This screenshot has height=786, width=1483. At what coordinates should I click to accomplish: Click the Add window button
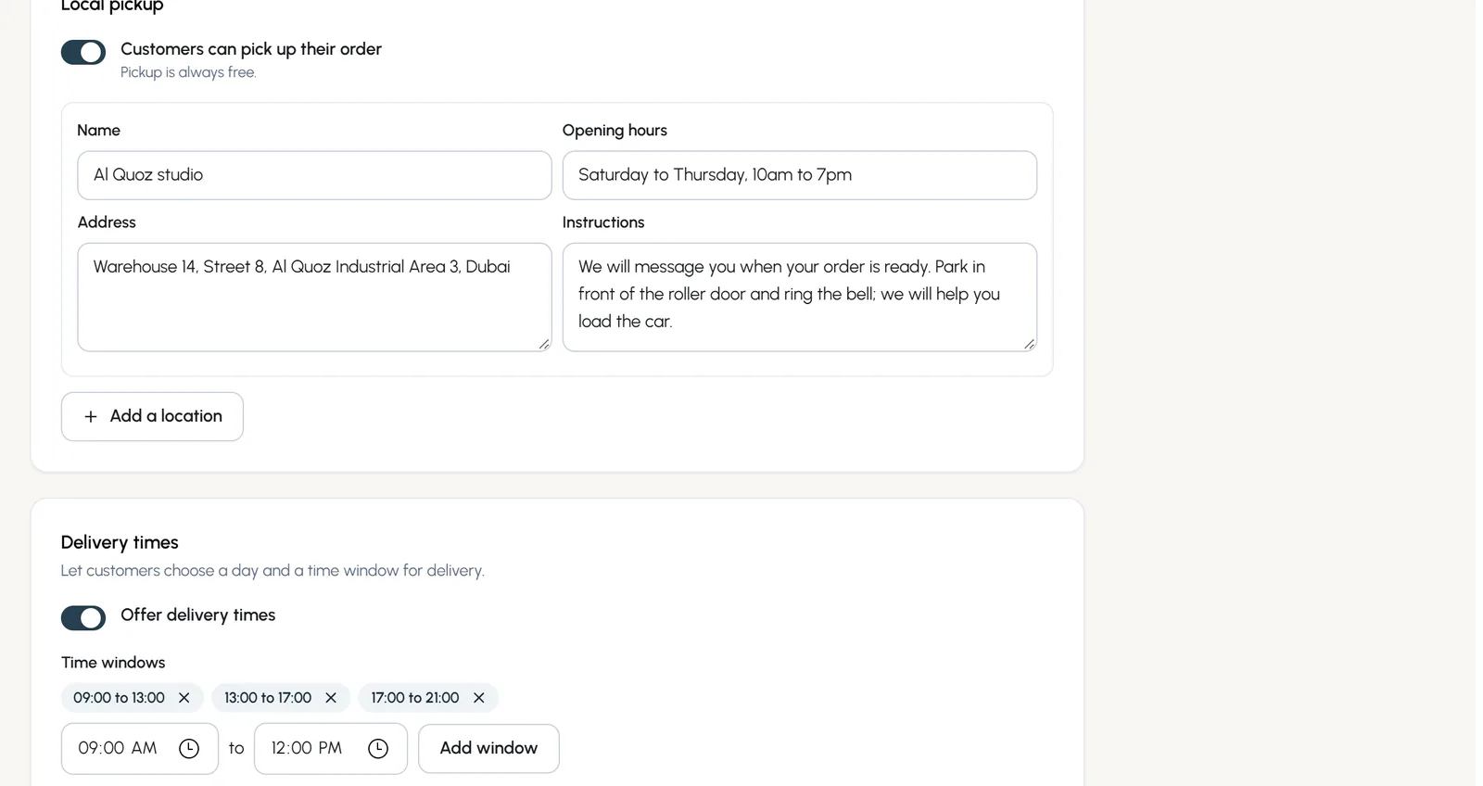(x=488, y=749)
